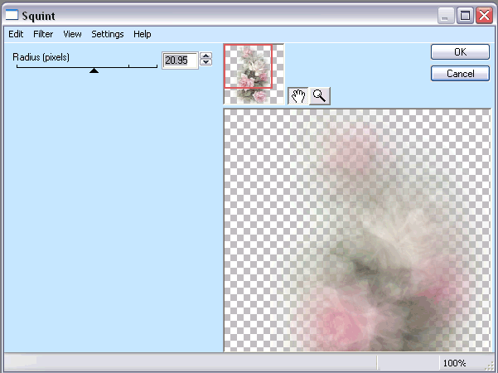Click the 100% zoom status text

[x=454, y=363]
